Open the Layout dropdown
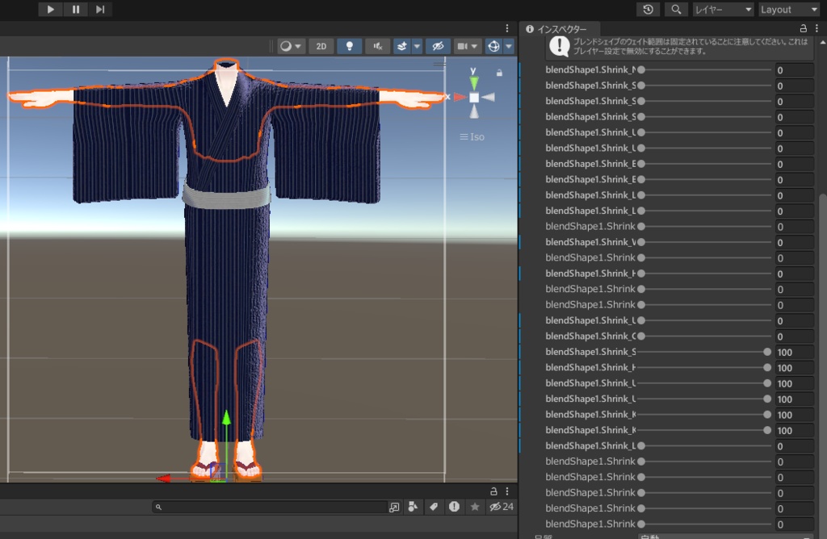 coord(789,9)
